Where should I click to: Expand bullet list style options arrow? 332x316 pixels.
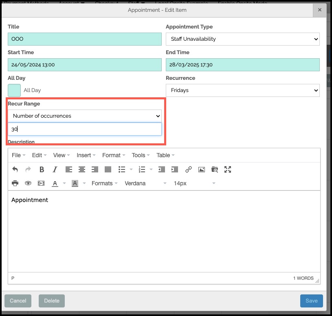131,169
